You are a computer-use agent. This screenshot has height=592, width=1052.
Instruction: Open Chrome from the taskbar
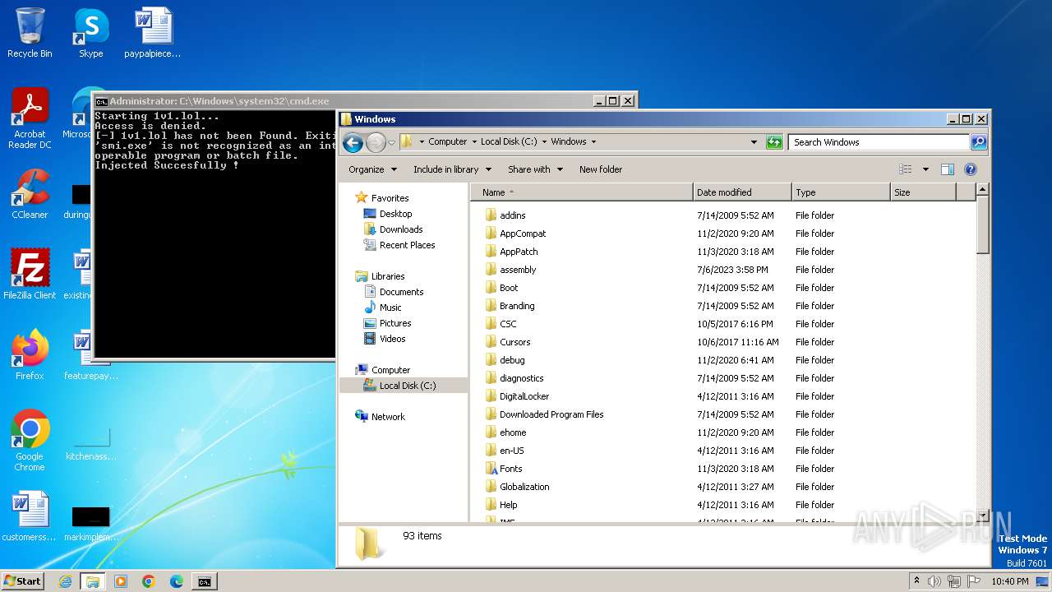(149, 581)
